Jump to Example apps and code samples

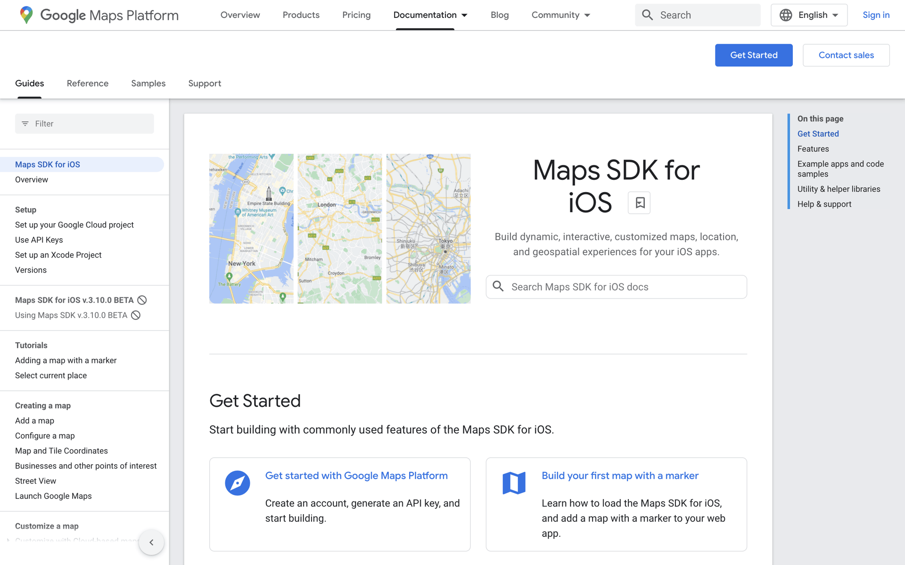click(840, 169)
